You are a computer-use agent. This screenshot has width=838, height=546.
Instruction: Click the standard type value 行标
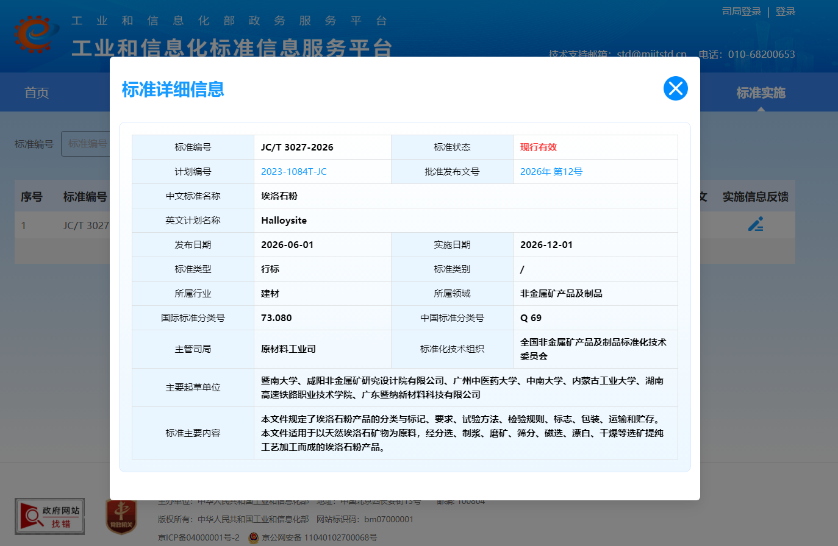point(270,269)
